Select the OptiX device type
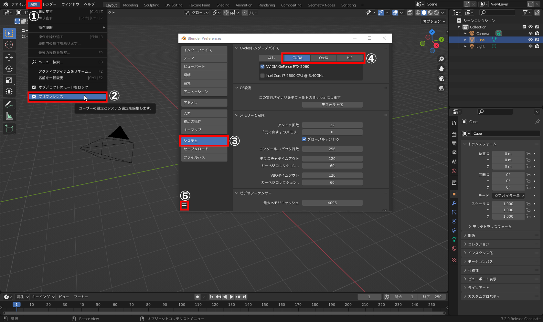Viewport: 543px width, 322px height. (x=324, y=58)
